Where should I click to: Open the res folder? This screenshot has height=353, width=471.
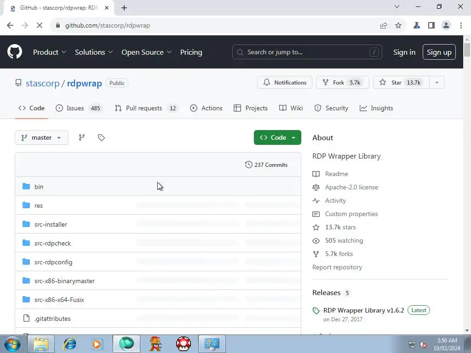(x=39, y=205)
